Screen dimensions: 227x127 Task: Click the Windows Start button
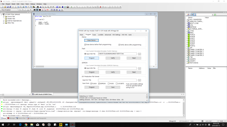click(3, 125)
